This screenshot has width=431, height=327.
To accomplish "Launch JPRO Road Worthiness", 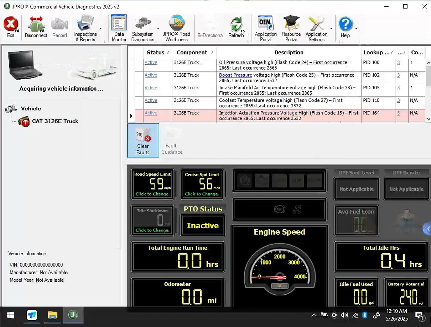I will [x=177, y=28].
